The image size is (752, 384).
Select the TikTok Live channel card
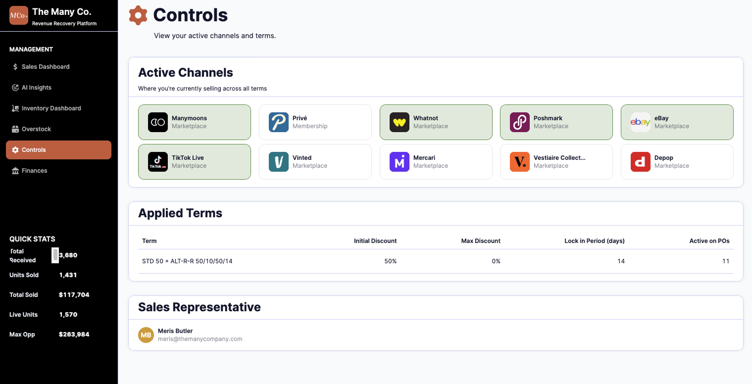[195, 162]
